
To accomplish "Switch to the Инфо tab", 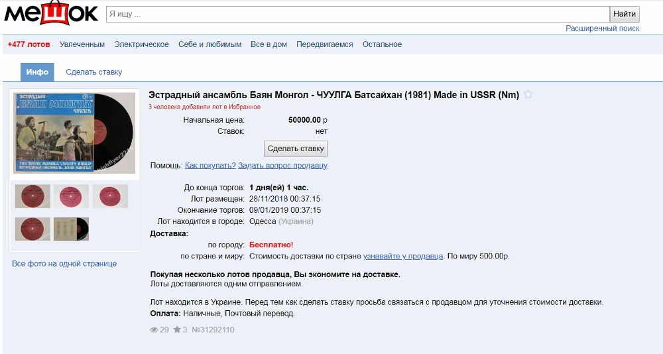I will pyautogui.click(x=37, y=72).
